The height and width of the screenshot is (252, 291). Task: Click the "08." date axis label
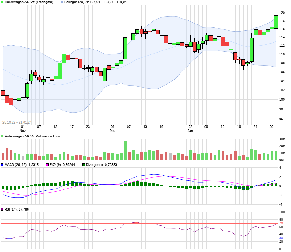point(206,127)
